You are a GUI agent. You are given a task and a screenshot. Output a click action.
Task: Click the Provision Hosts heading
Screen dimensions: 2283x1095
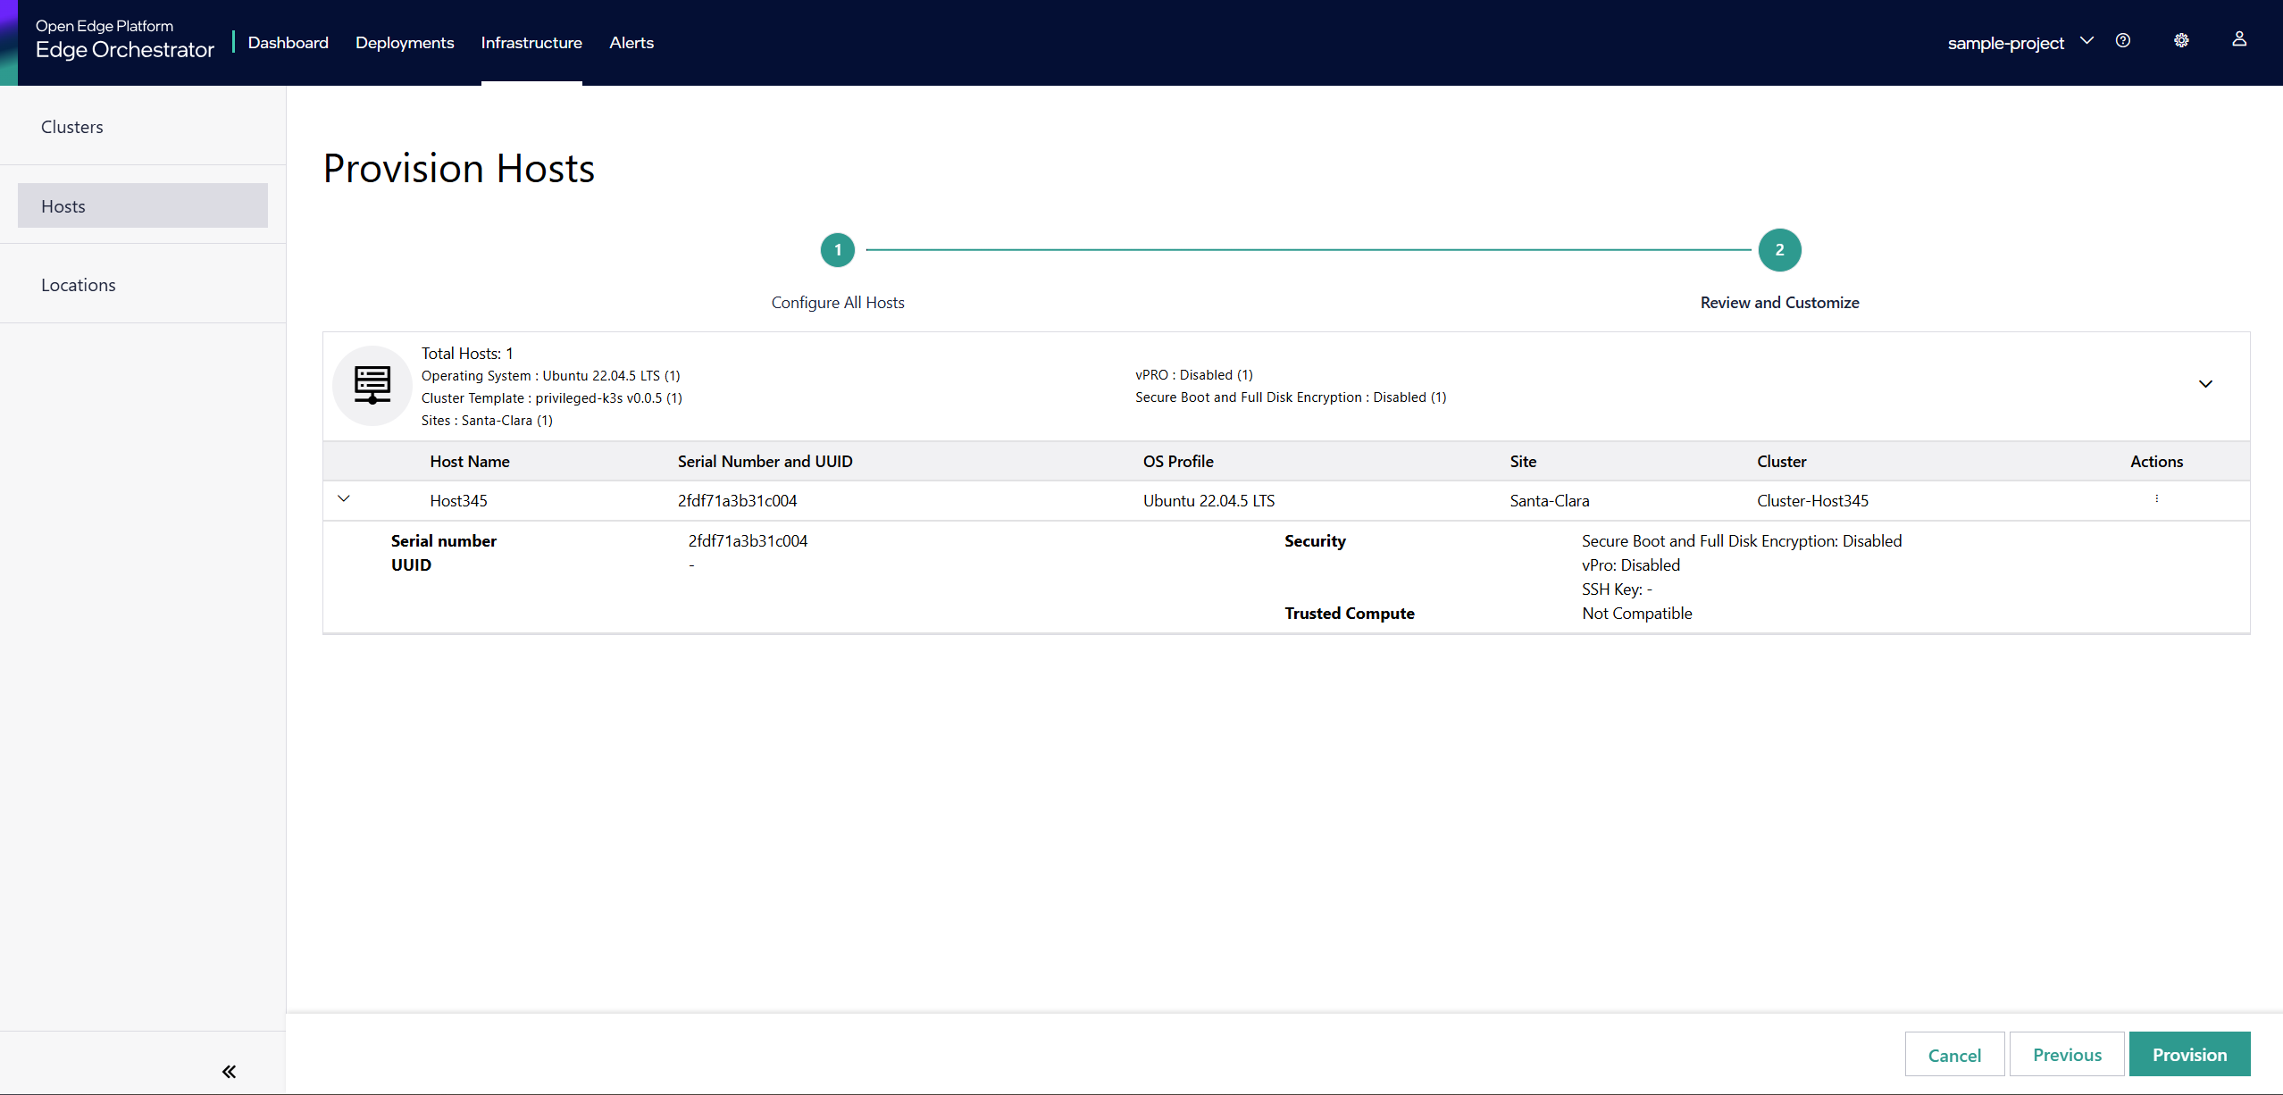point(458,169)
